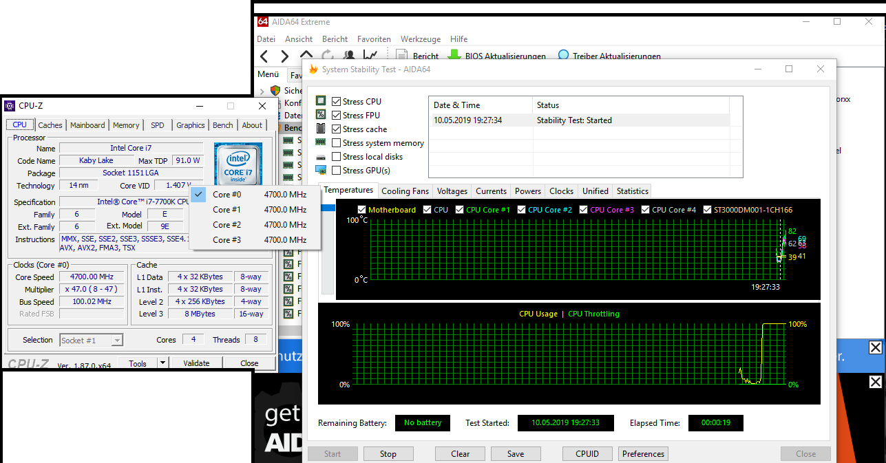Close the upper advertisement banner X
This screenshot has width=886, height=463.
pos(875,347)
